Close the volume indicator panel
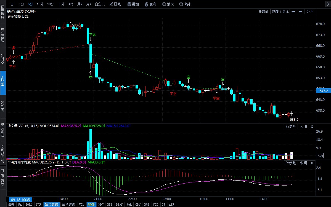The height and width of the screenshot is (207, 331). (312, 127)
